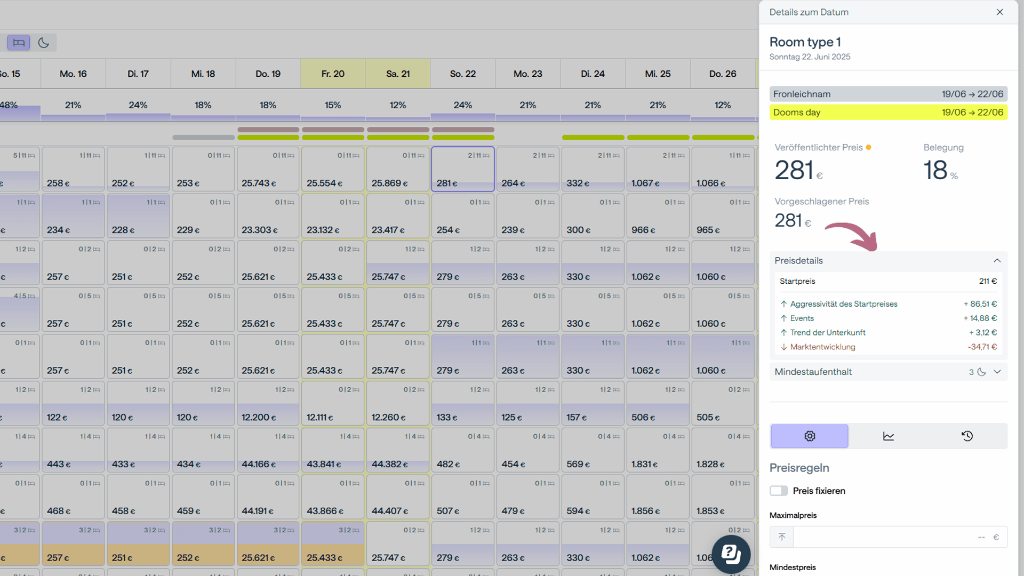Select the Fr. 20 date column header
1024x576 pixels.
coord(333,74)
